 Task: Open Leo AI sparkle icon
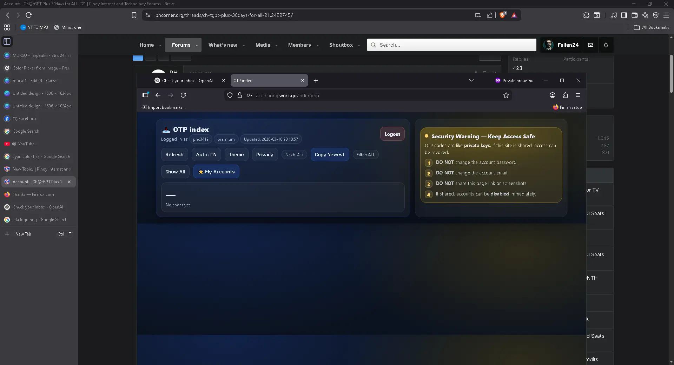coord(645,15)
